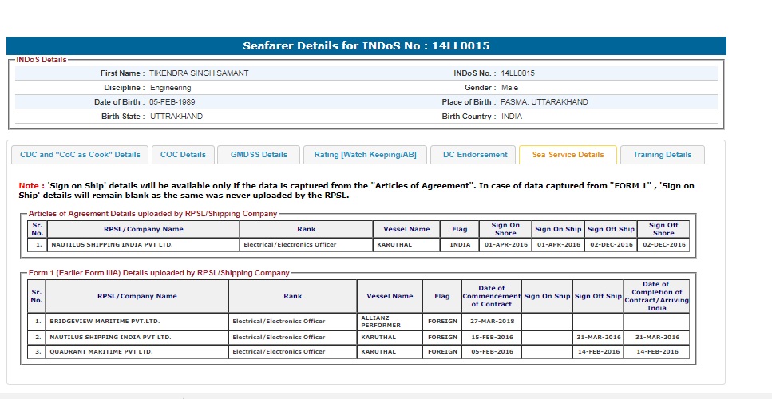Image resolution: width=772 pixels, height=399 pixels.
Task: Switch to the COC Details tab
Action: point(183,155)
